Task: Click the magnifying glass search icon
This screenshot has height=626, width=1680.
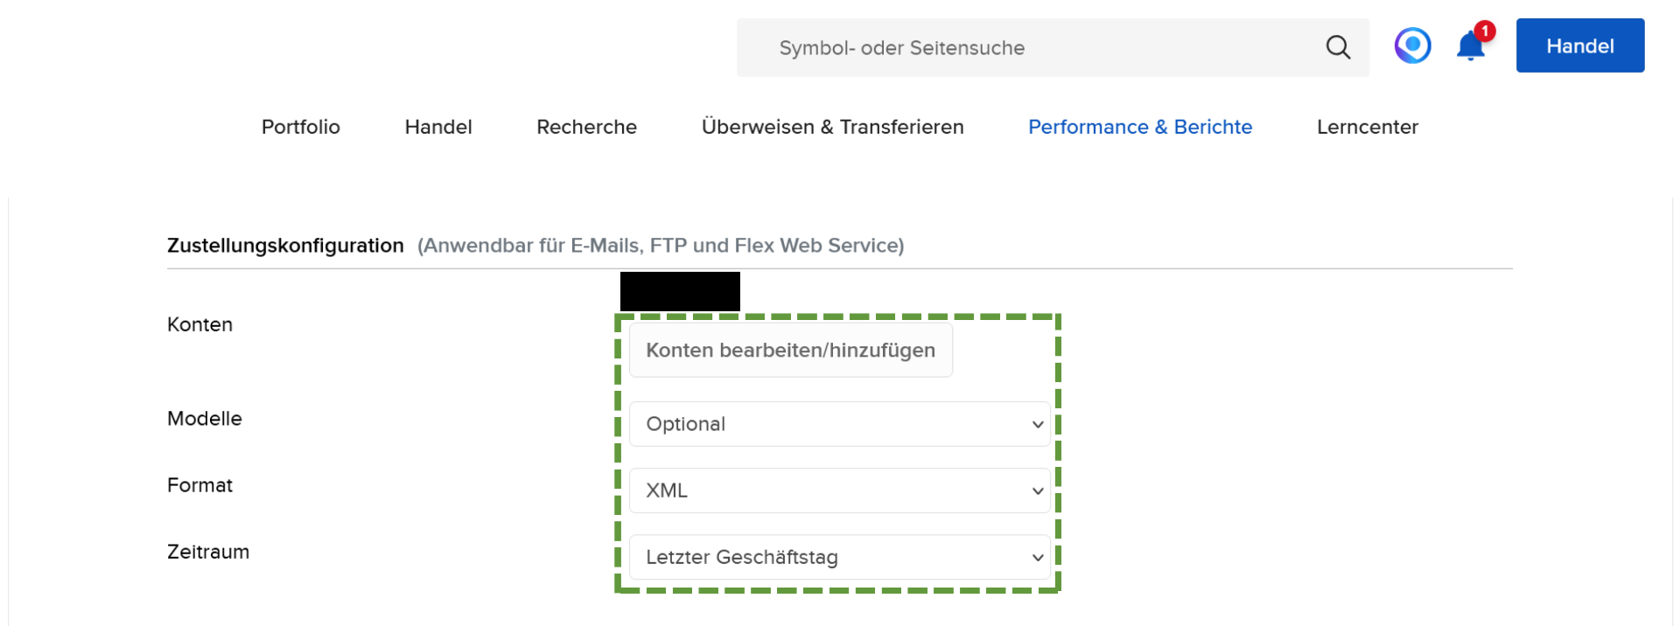Action: [x=1338, y=47]
